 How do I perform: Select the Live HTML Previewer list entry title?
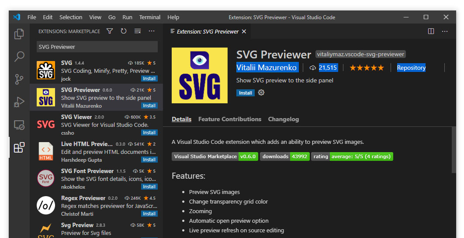87,144
